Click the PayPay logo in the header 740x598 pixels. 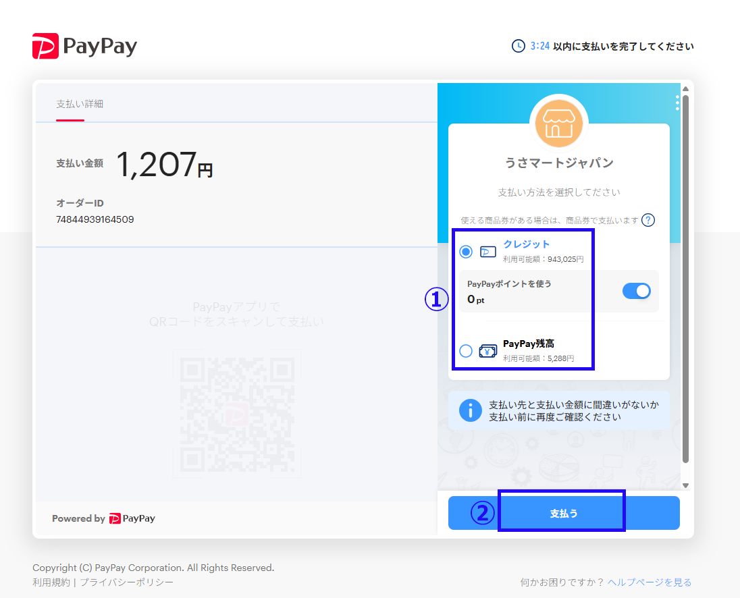point(85,46)
